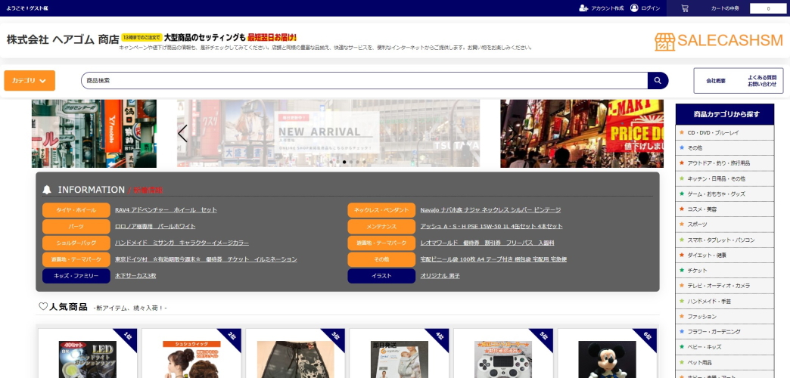Screen dimensions: 790x378
Task: Click the star beside スポーツ category
Action: pos(682,224)
